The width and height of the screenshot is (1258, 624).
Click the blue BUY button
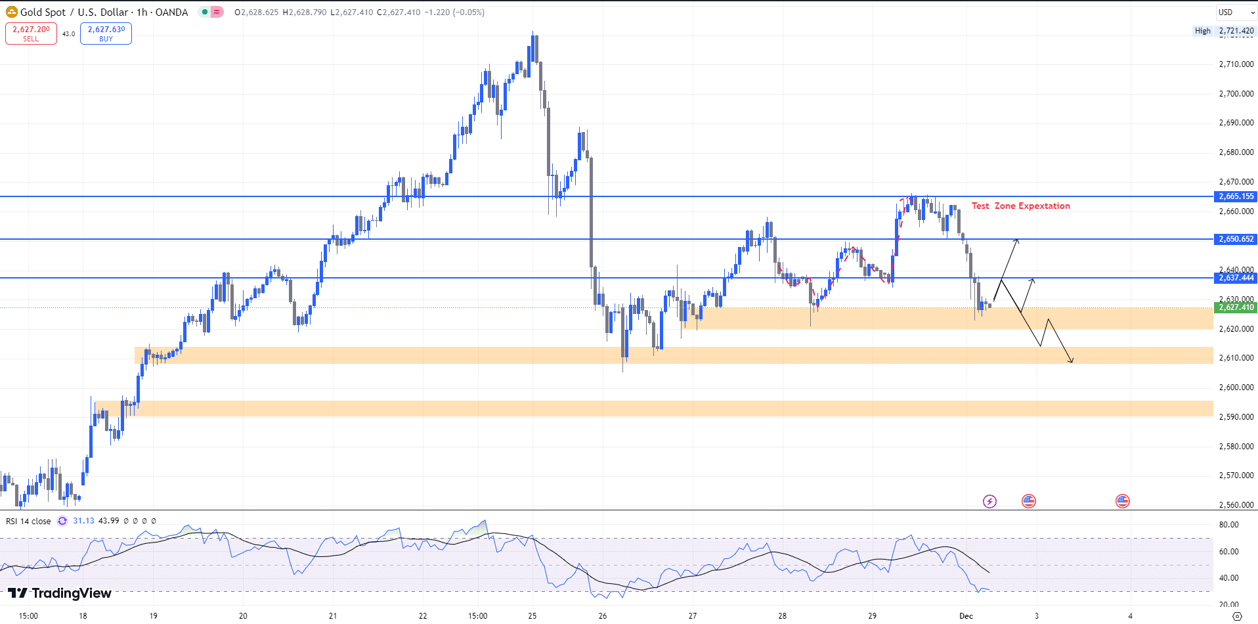coord(105,33)
